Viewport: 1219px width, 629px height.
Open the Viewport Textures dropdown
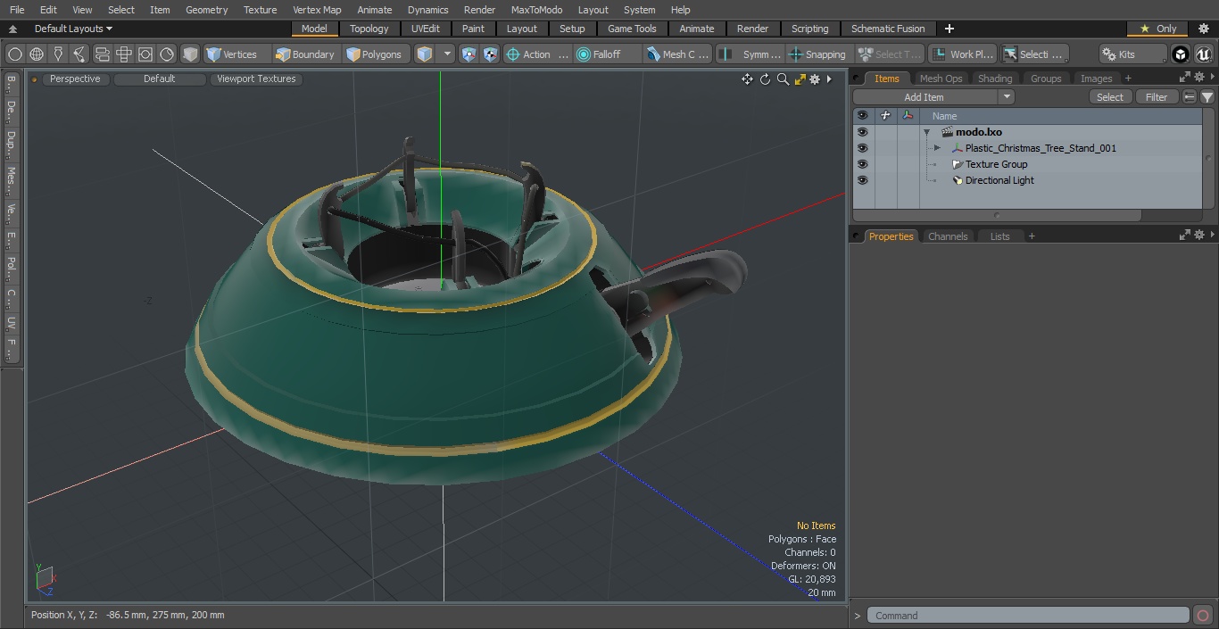256,79
